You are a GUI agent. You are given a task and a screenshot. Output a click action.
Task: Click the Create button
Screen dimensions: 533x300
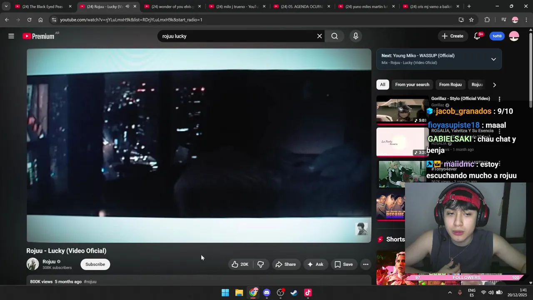coord(452,36)
